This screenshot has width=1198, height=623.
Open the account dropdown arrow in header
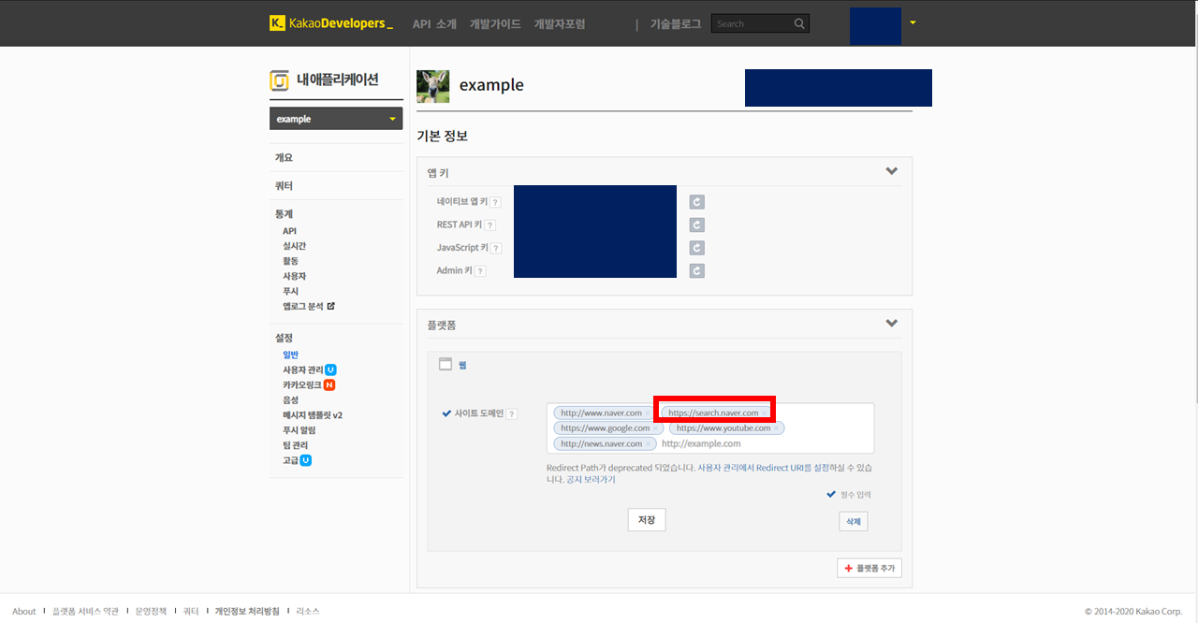(913, 22)
